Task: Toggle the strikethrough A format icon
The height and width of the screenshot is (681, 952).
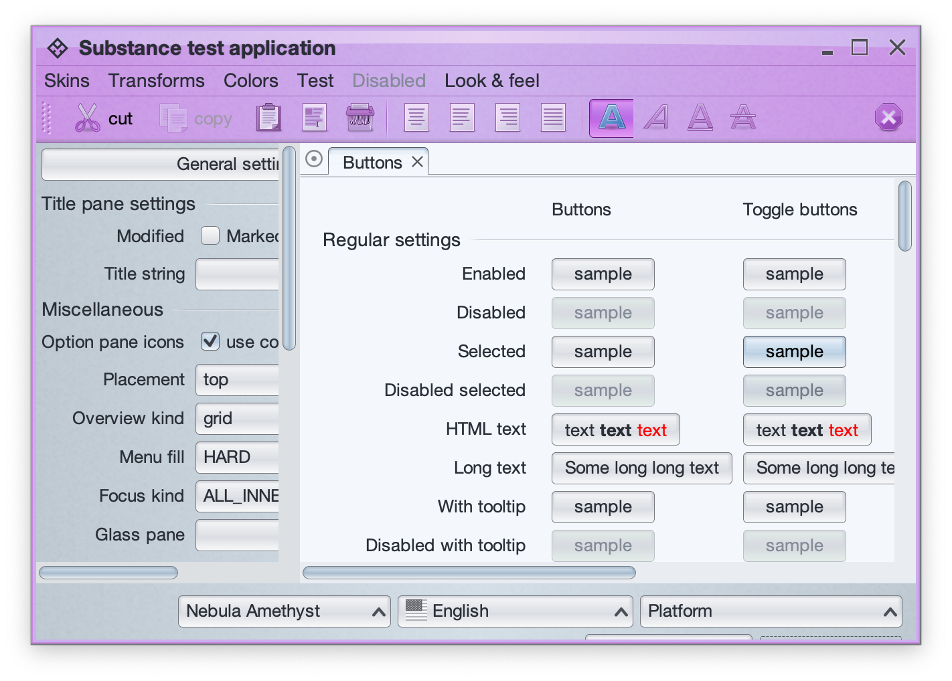Action: (743, 118)
